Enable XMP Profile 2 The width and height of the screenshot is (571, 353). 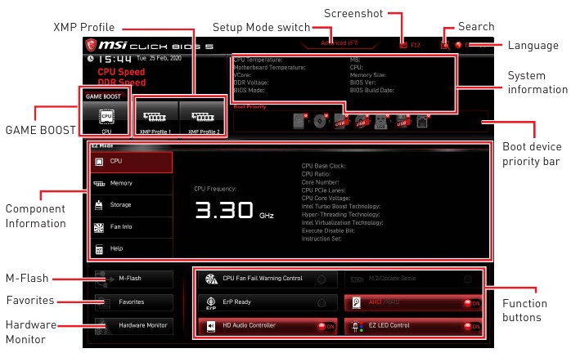coord(203,118)
